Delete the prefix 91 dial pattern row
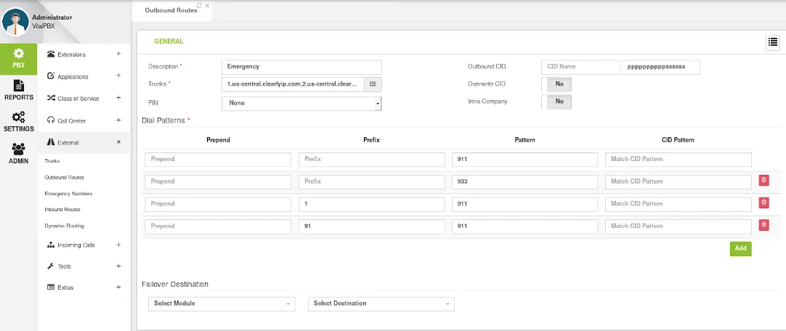This screenshot has width=786, height=331. [x=763, y=225]
